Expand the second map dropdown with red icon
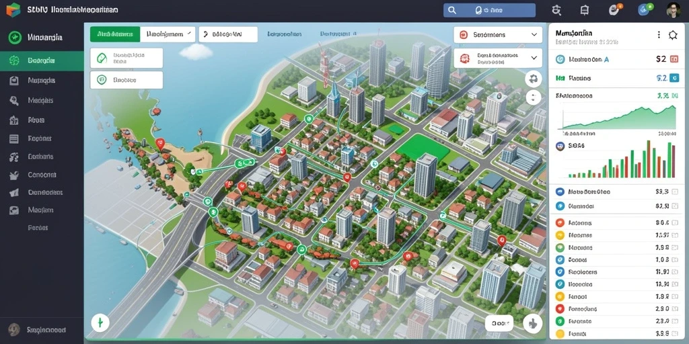The image size is (689, 344). tap(498, 58)
